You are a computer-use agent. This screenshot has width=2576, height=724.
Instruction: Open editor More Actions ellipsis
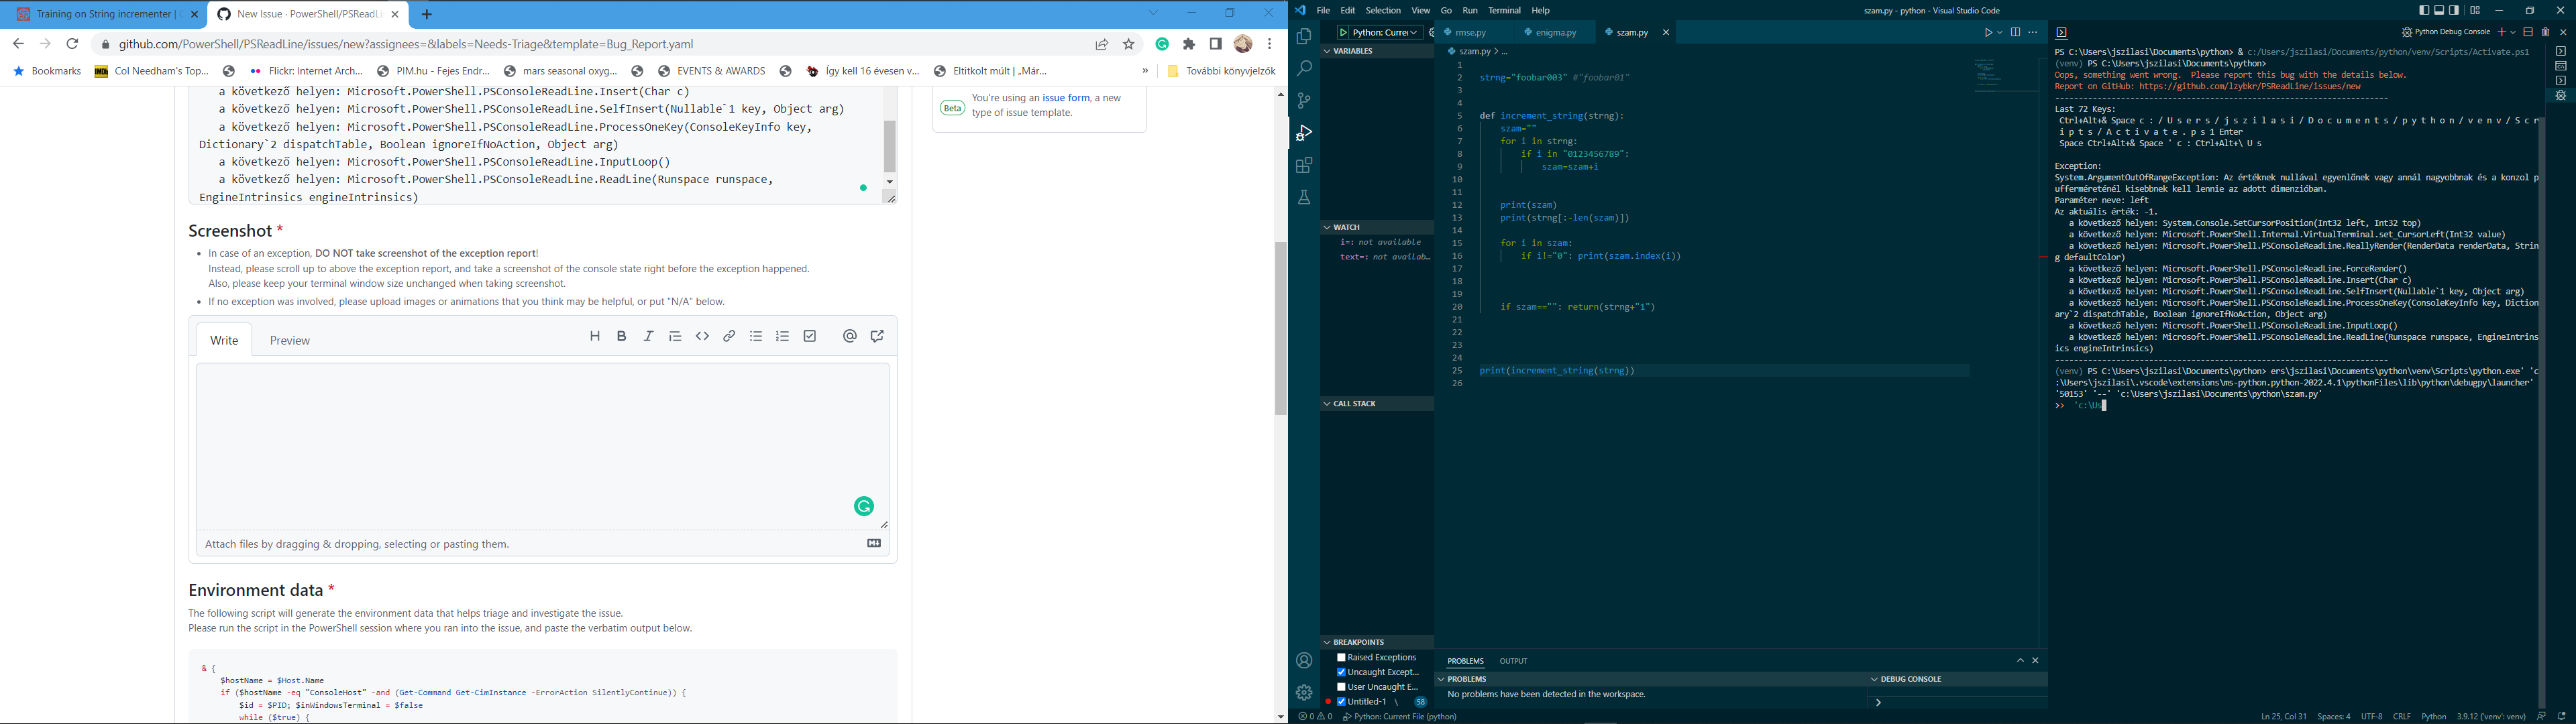[x=2032, y=33]
